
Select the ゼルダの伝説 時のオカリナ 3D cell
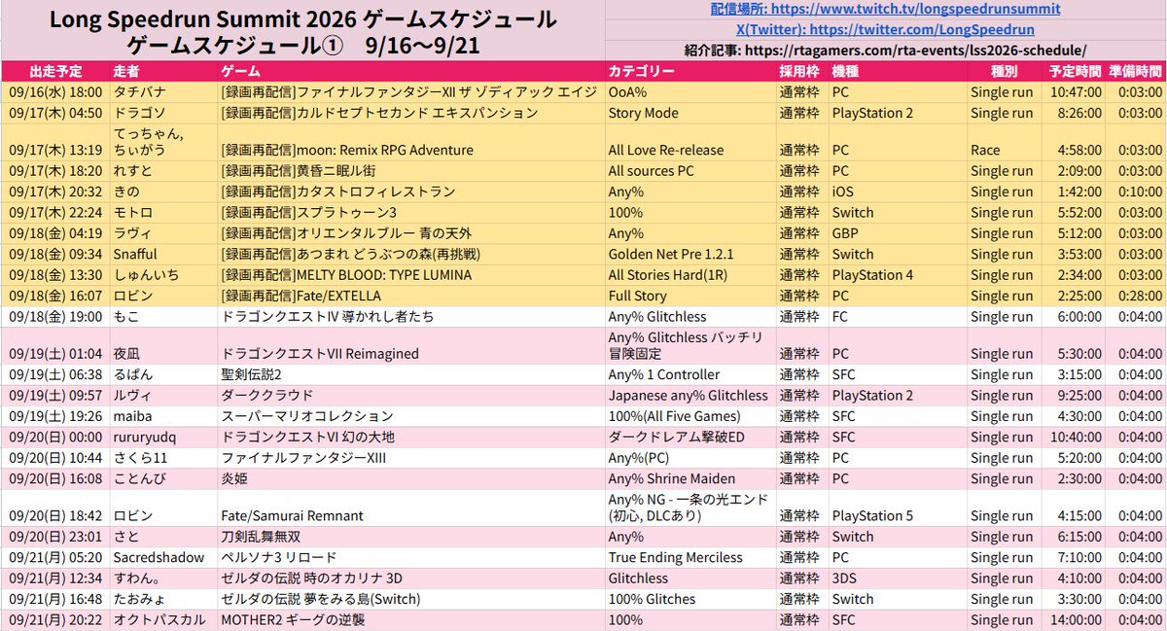(410, 578)
